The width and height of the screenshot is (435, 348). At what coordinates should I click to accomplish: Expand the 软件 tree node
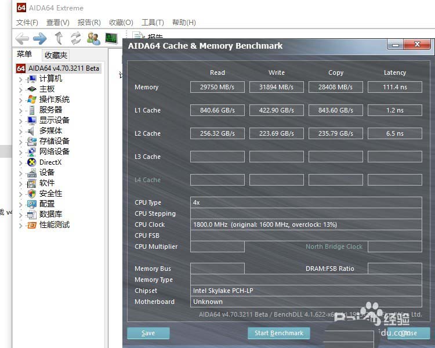pyautogui.click(x=20, y=184)
